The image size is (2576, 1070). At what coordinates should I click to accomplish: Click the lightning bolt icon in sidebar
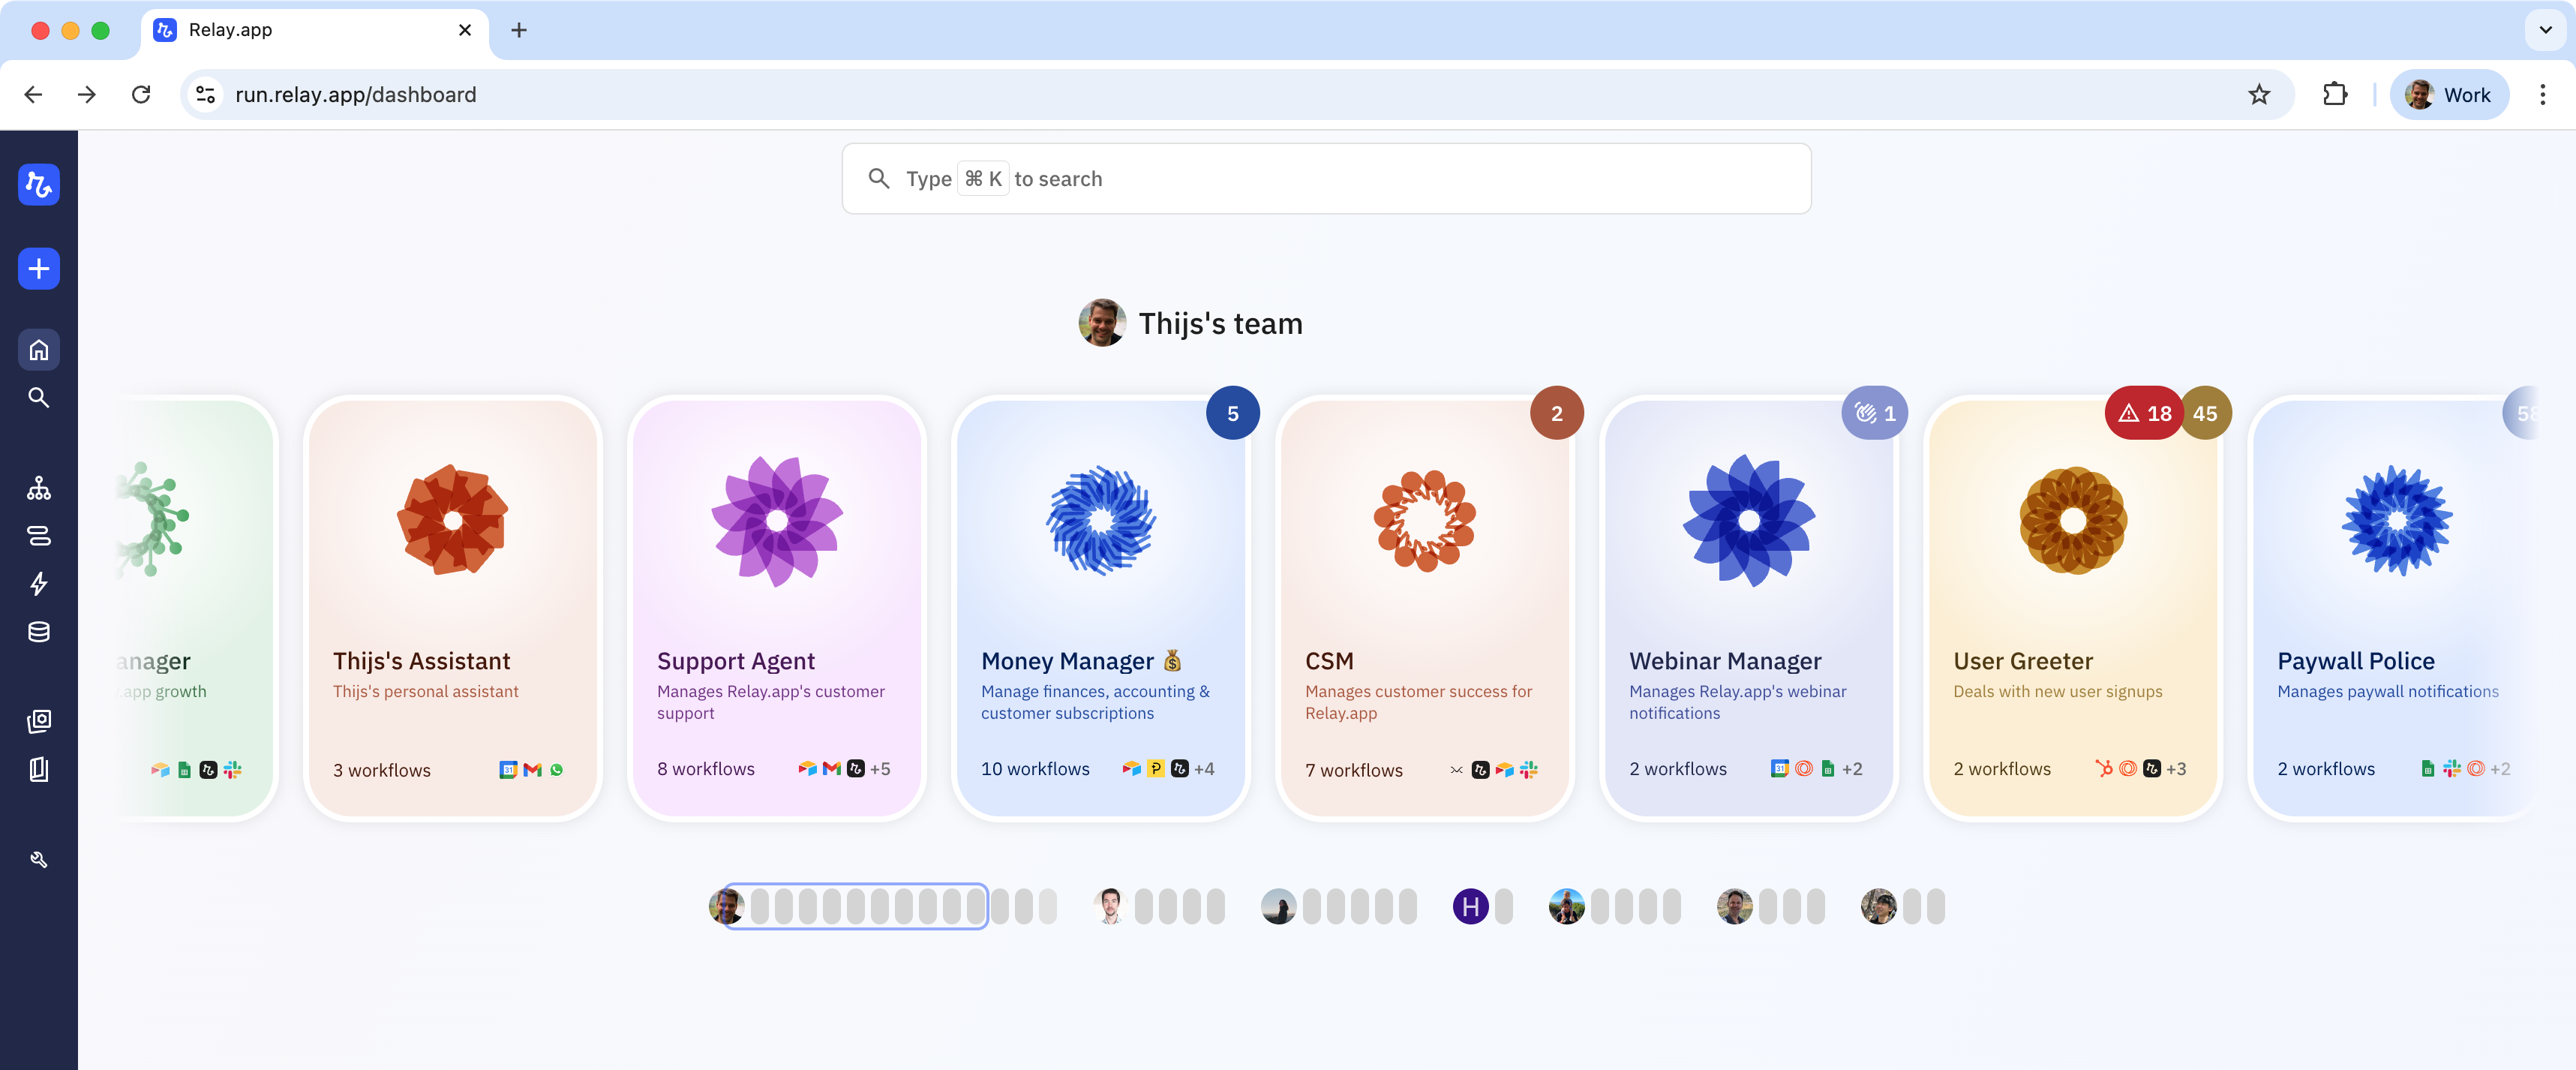click(x=38, y=583)
